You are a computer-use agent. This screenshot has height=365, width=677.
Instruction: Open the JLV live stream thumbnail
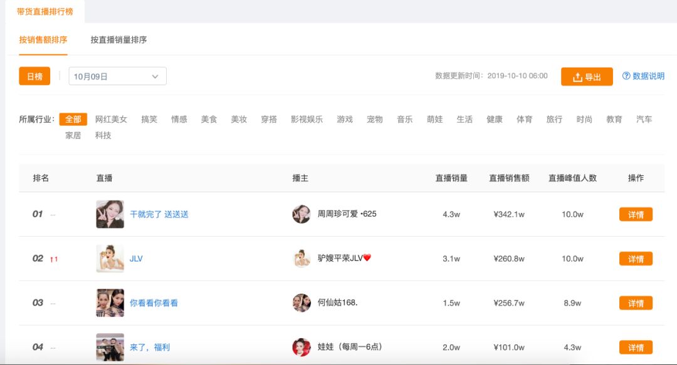110,259
